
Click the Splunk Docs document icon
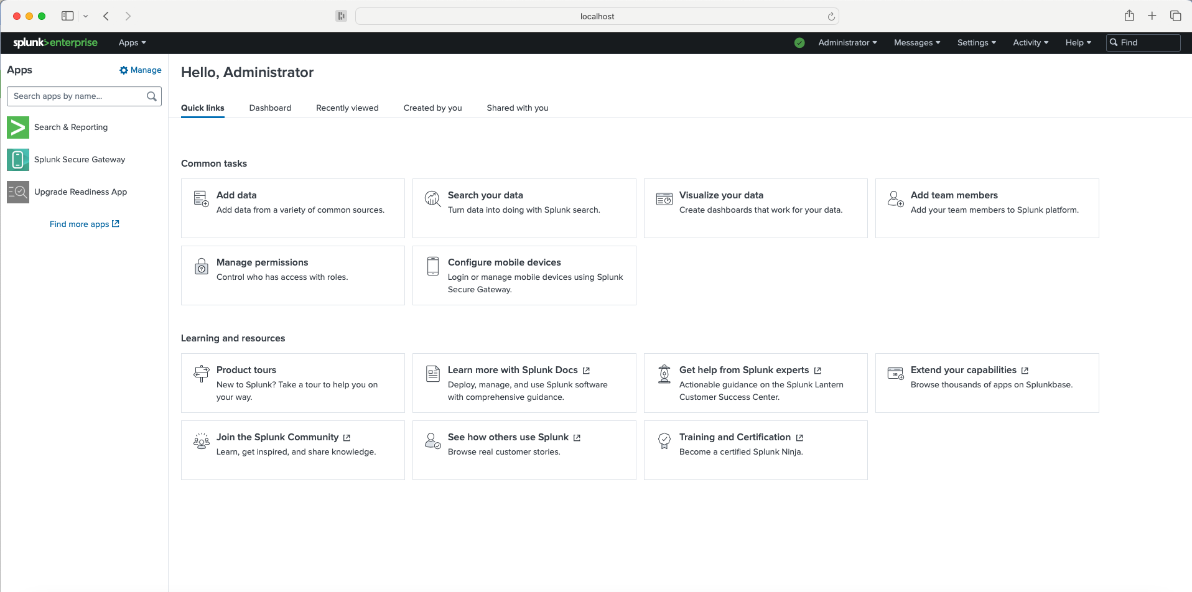[x=433, y=374]
